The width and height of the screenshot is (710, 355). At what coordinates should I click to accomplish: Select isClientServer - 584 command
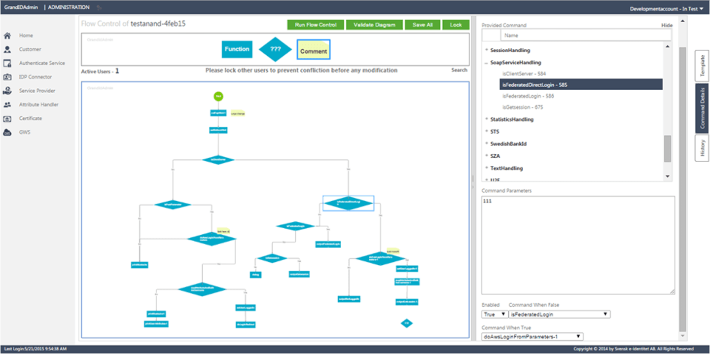524,73
